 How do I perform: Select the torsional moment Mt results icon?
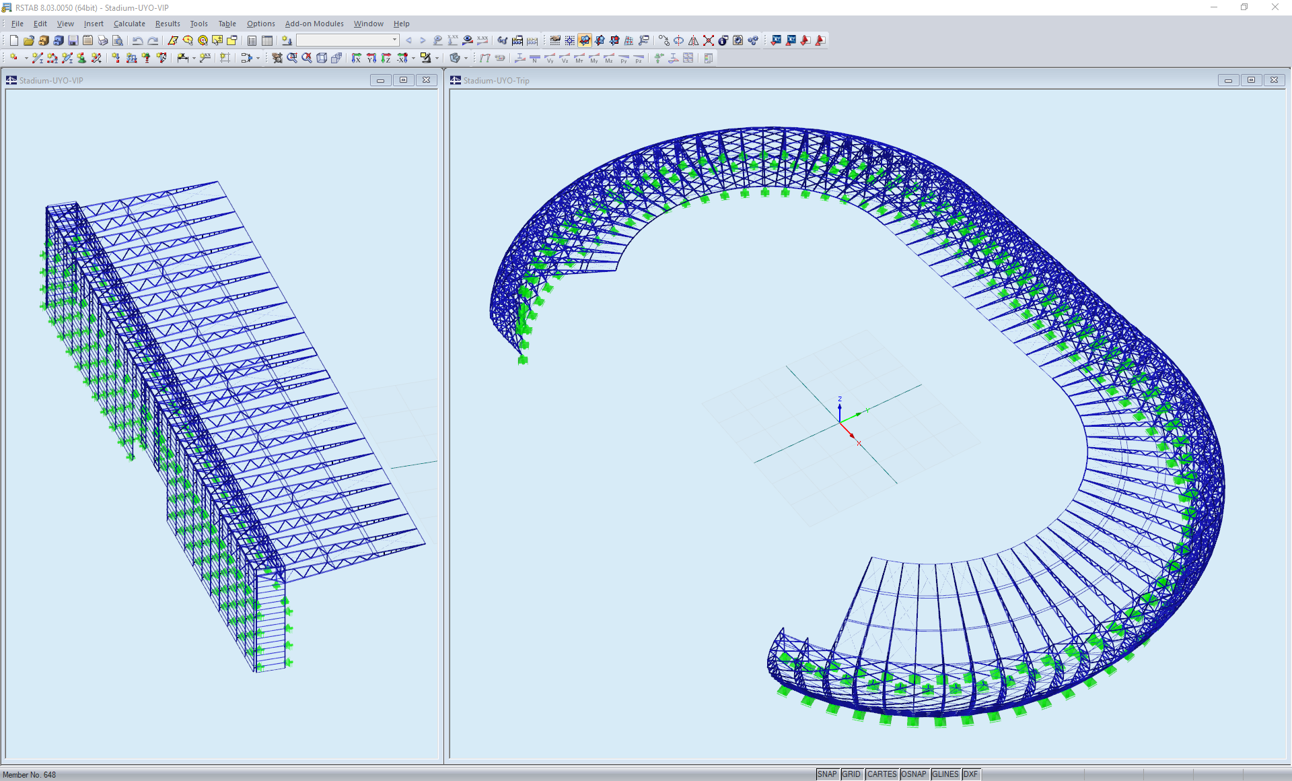pos(579,59)
